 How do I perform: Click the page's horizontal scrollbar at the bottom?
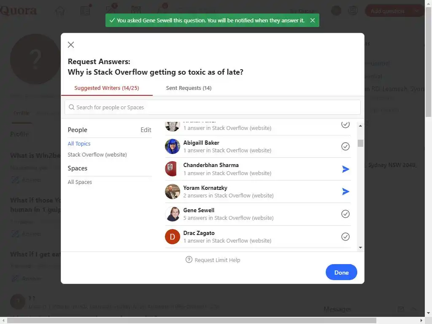coord(192,320)
